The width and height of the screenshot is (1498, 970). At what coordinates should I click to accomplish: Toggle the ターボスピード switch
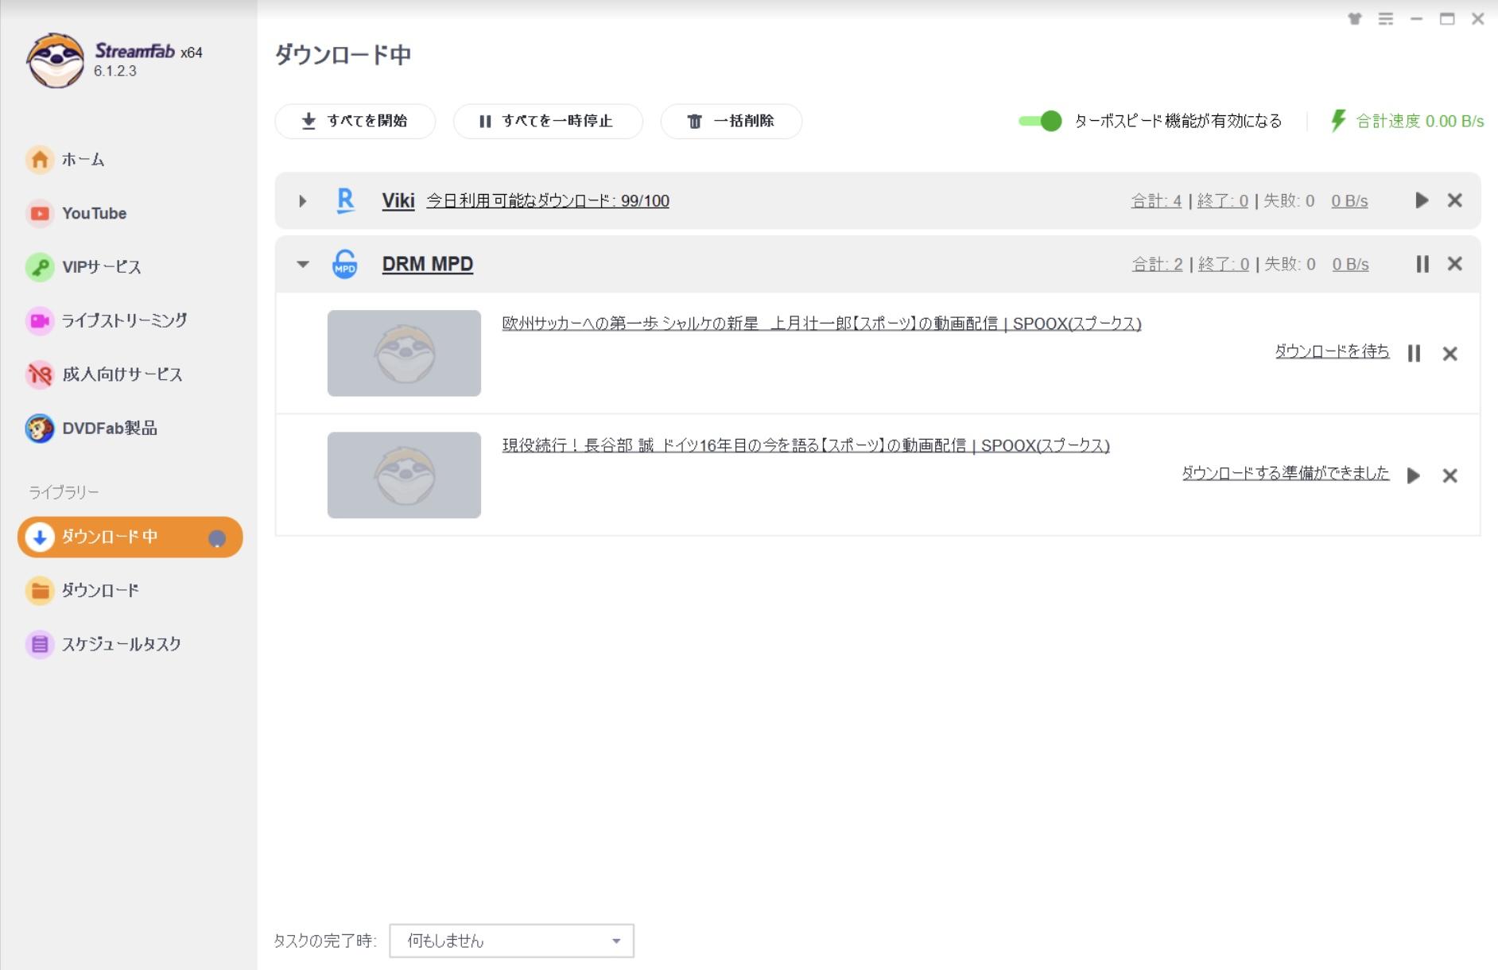click(x=1040, y=121)
